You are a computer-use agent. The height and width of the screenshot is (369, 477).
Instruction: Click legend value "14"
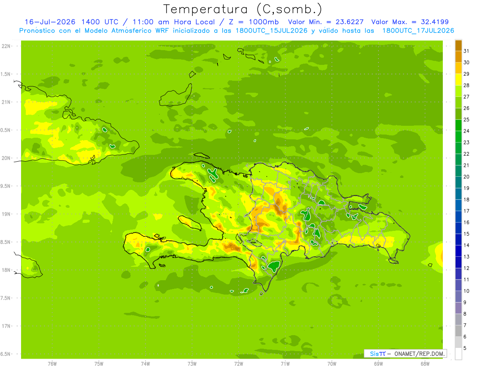(466, 245)
